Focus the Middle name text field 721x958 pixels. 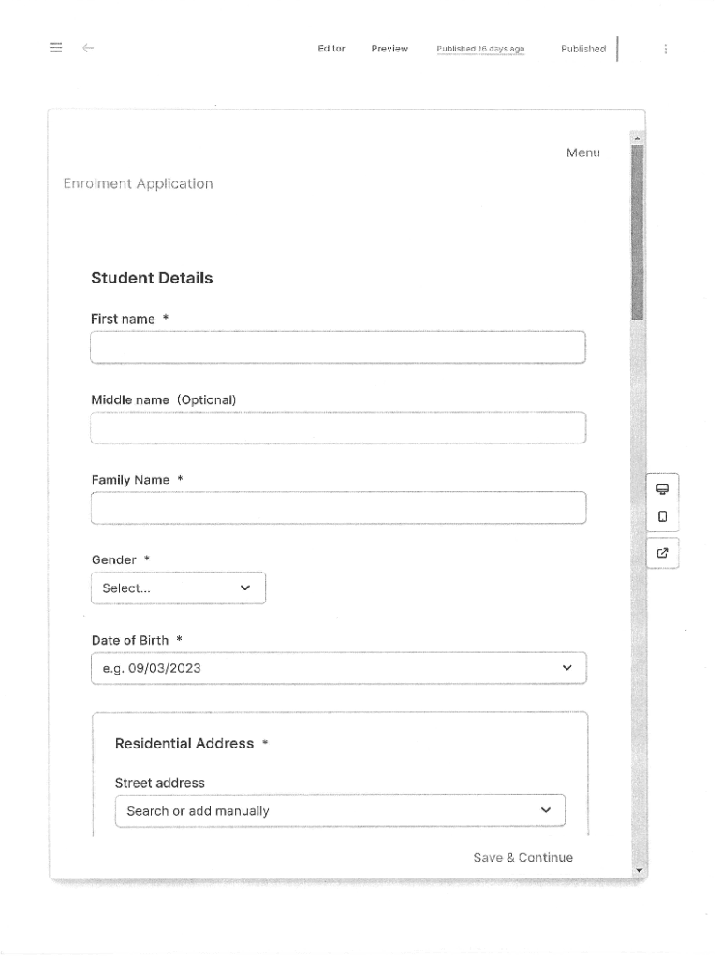point(338,428)
